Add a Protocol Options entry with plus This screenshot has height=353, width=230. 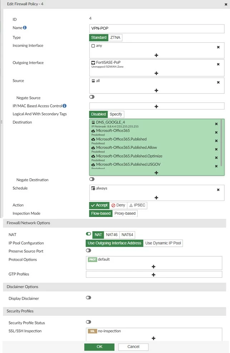[x=153, y=267]
